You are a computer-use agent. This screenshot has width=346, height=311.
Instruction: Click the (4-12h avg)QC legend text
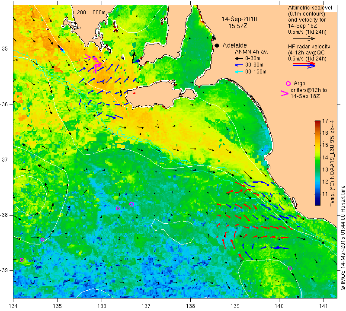(306, 53)
